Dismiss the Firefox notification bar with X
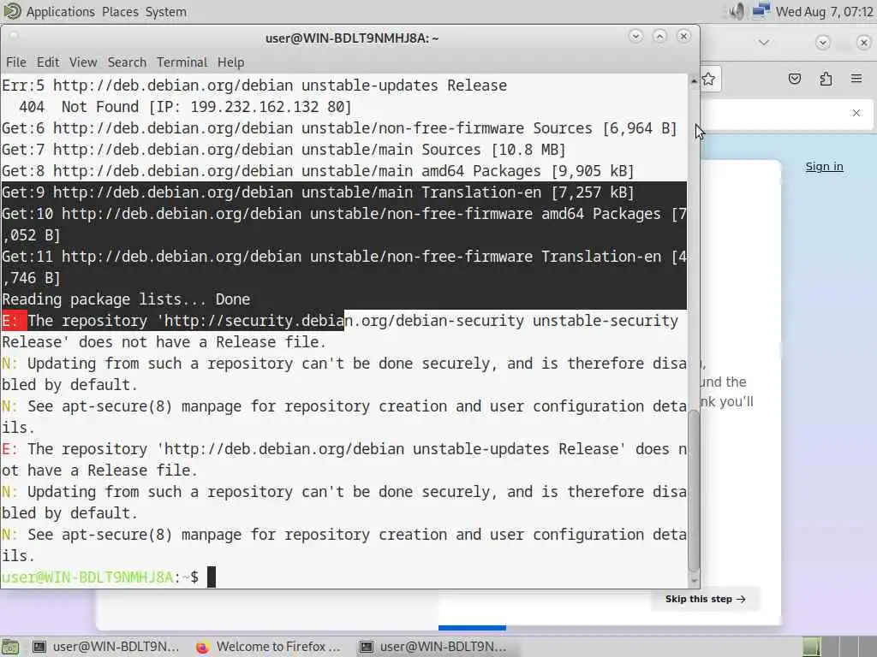 click(856, 113)
